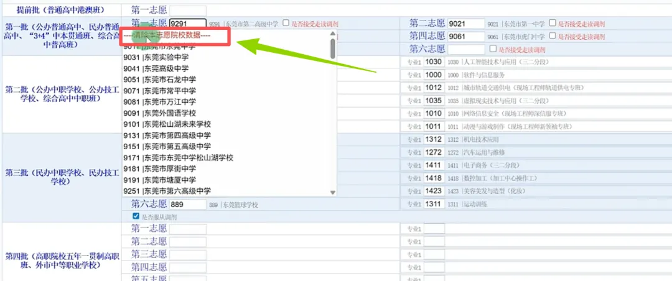Click the text 9021 |东莞市第一中学
This screenshot has width=672, height=281.
[516, 24]
